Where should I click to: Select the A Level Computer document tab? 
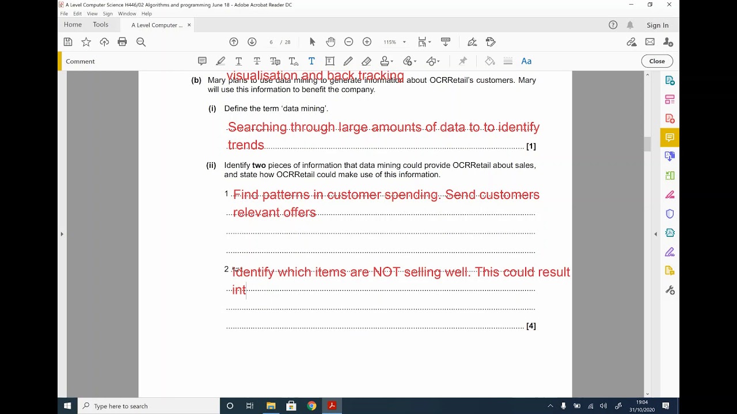[157, 25]
